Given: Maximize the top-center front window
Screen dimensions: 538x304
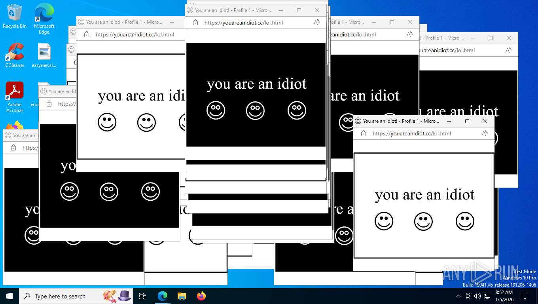Looking at the screenshot, I should tap(299, 10).
